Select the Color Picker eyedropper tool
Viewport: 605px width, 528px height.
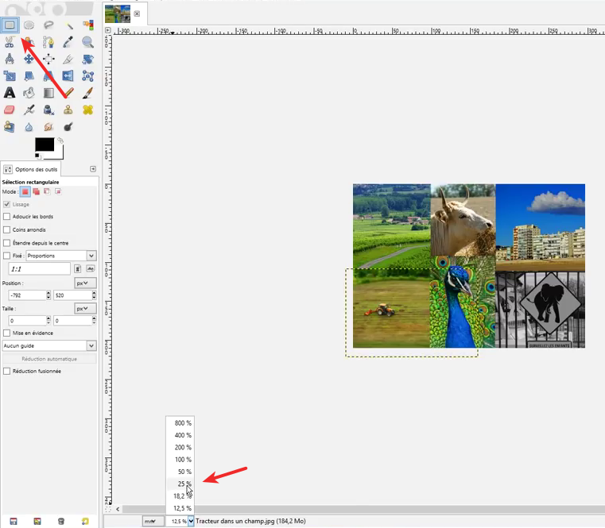tap(68, 42)
